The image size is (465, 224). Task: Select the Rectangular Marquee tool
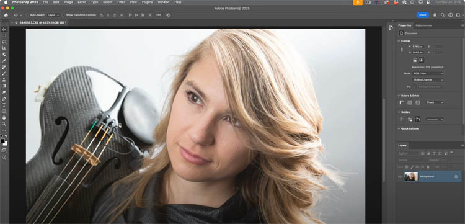[4, 35]
